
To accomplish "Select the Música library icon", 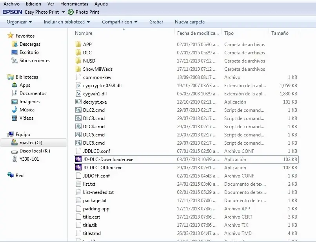I will [x=15, y=110].
